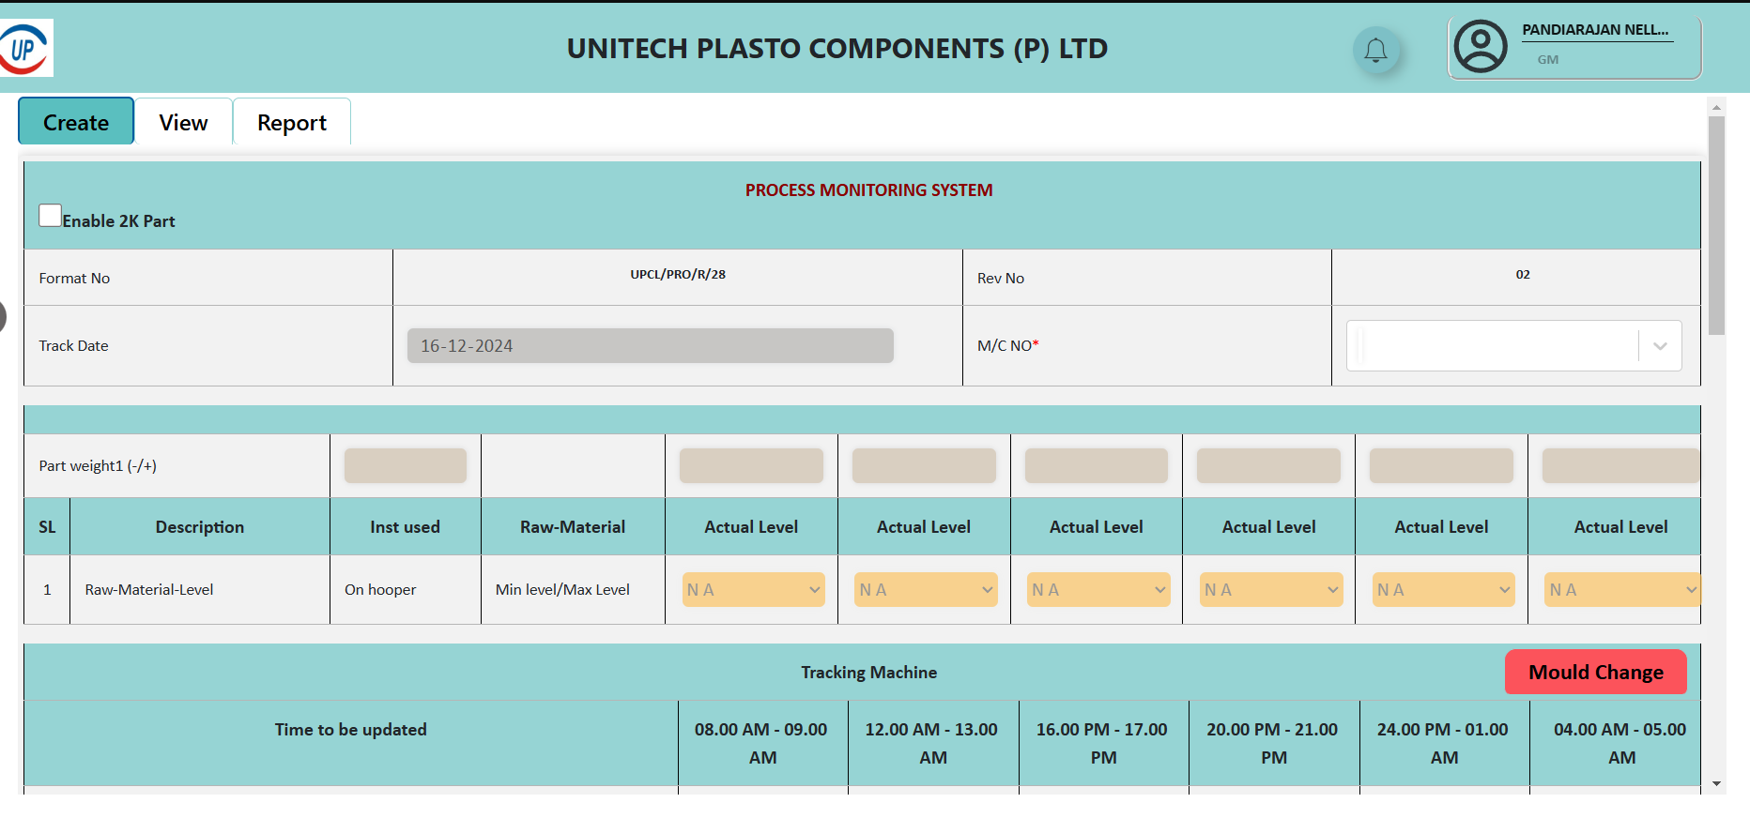The height and width of the screenshot is (818, 1750).
Task: Open first Raw-Material-Level N A dropdown
Action: pyautogui.click(x=754, y=589)
